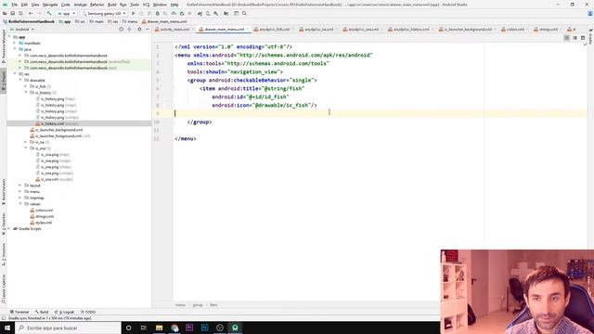Click the KotlinFishermenHandbook breadcrumb

pos(29,21)
